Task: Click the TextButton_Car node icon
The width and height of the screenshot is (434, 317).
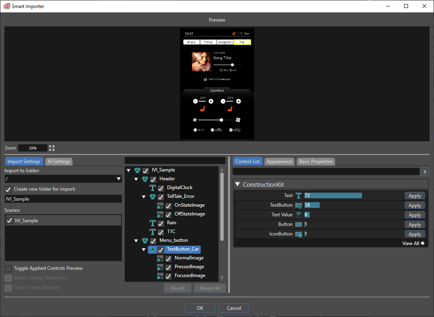Action: 153,249
